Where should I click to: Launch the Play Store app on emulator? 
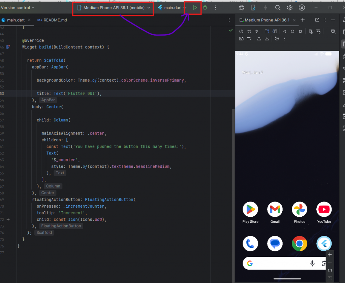[x=250, y=209]
